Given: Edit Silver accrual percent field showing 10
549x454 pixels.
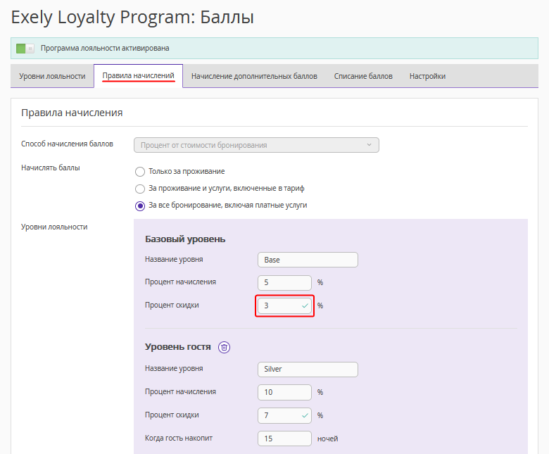Looking at the screenshot, I should (x=284, y=393).
